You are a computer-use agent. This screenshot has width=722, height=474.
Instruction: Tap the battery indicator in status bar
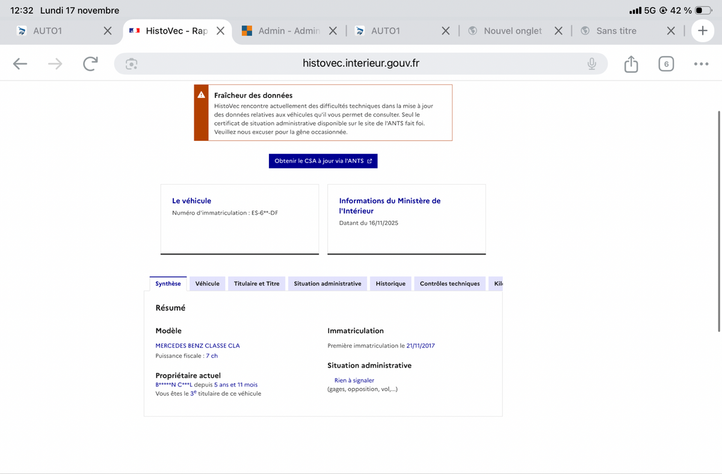click(x=703, y=10)
